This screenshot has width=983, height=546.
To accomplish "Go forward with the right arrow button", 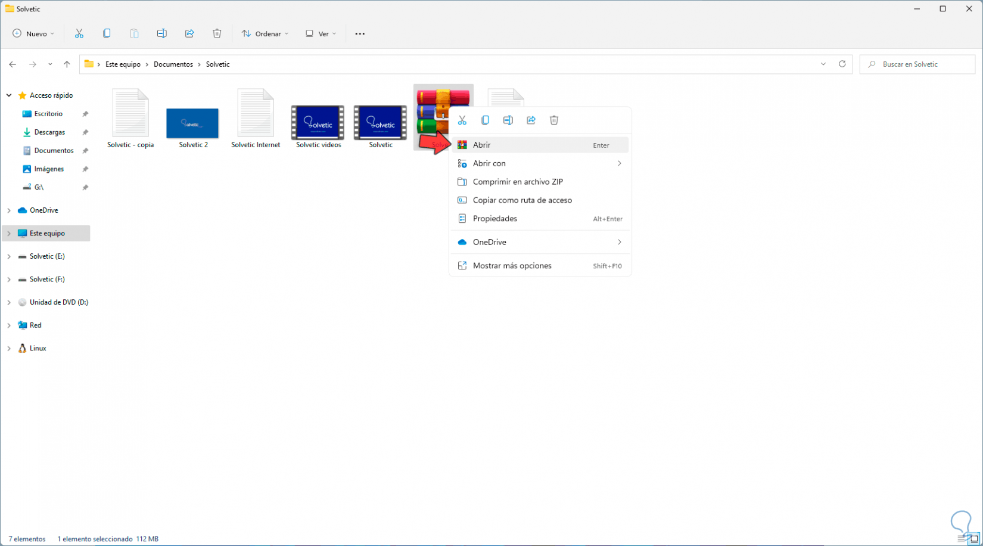I will pos(33,64).
